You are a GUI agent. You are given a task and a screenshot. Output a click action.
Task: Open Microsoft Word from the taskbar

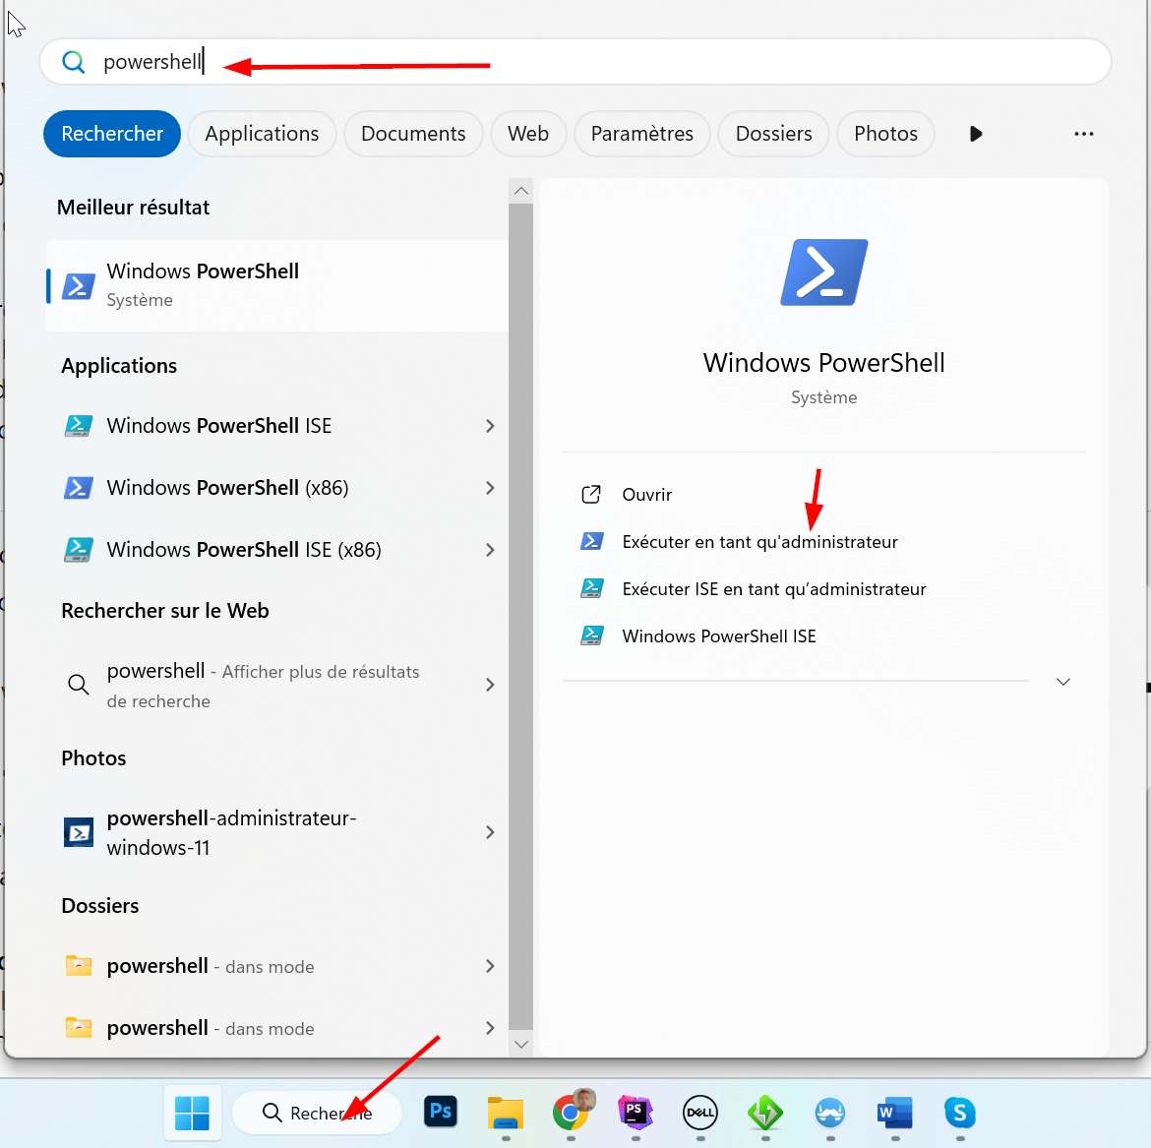click(x=894, y=1113)
